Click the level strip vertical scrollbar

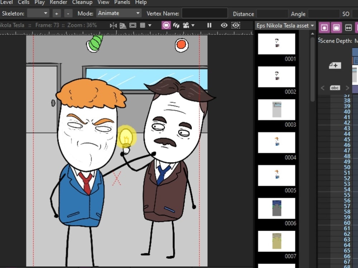click(x=313, y=69)
